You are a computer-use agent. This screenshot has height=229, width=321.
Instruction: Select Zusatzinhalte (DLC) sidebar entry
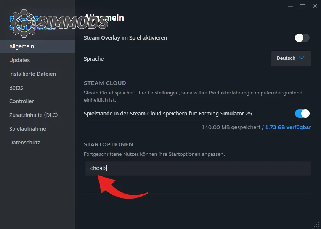[34, 115]
